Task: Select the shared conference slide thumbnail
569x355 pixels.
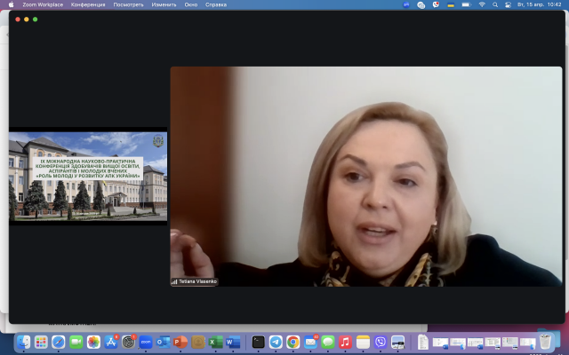Action: click(x=88, y=177)
